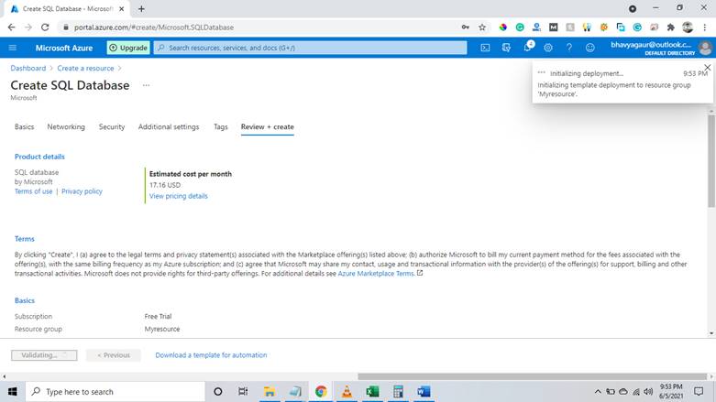Screen dimensions: 716x402
Task: Open a new browser tab
Action: click(141, 8)
